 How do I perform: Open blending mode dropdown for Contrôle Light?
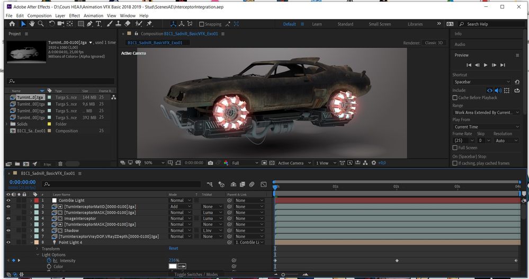[179, 200]
